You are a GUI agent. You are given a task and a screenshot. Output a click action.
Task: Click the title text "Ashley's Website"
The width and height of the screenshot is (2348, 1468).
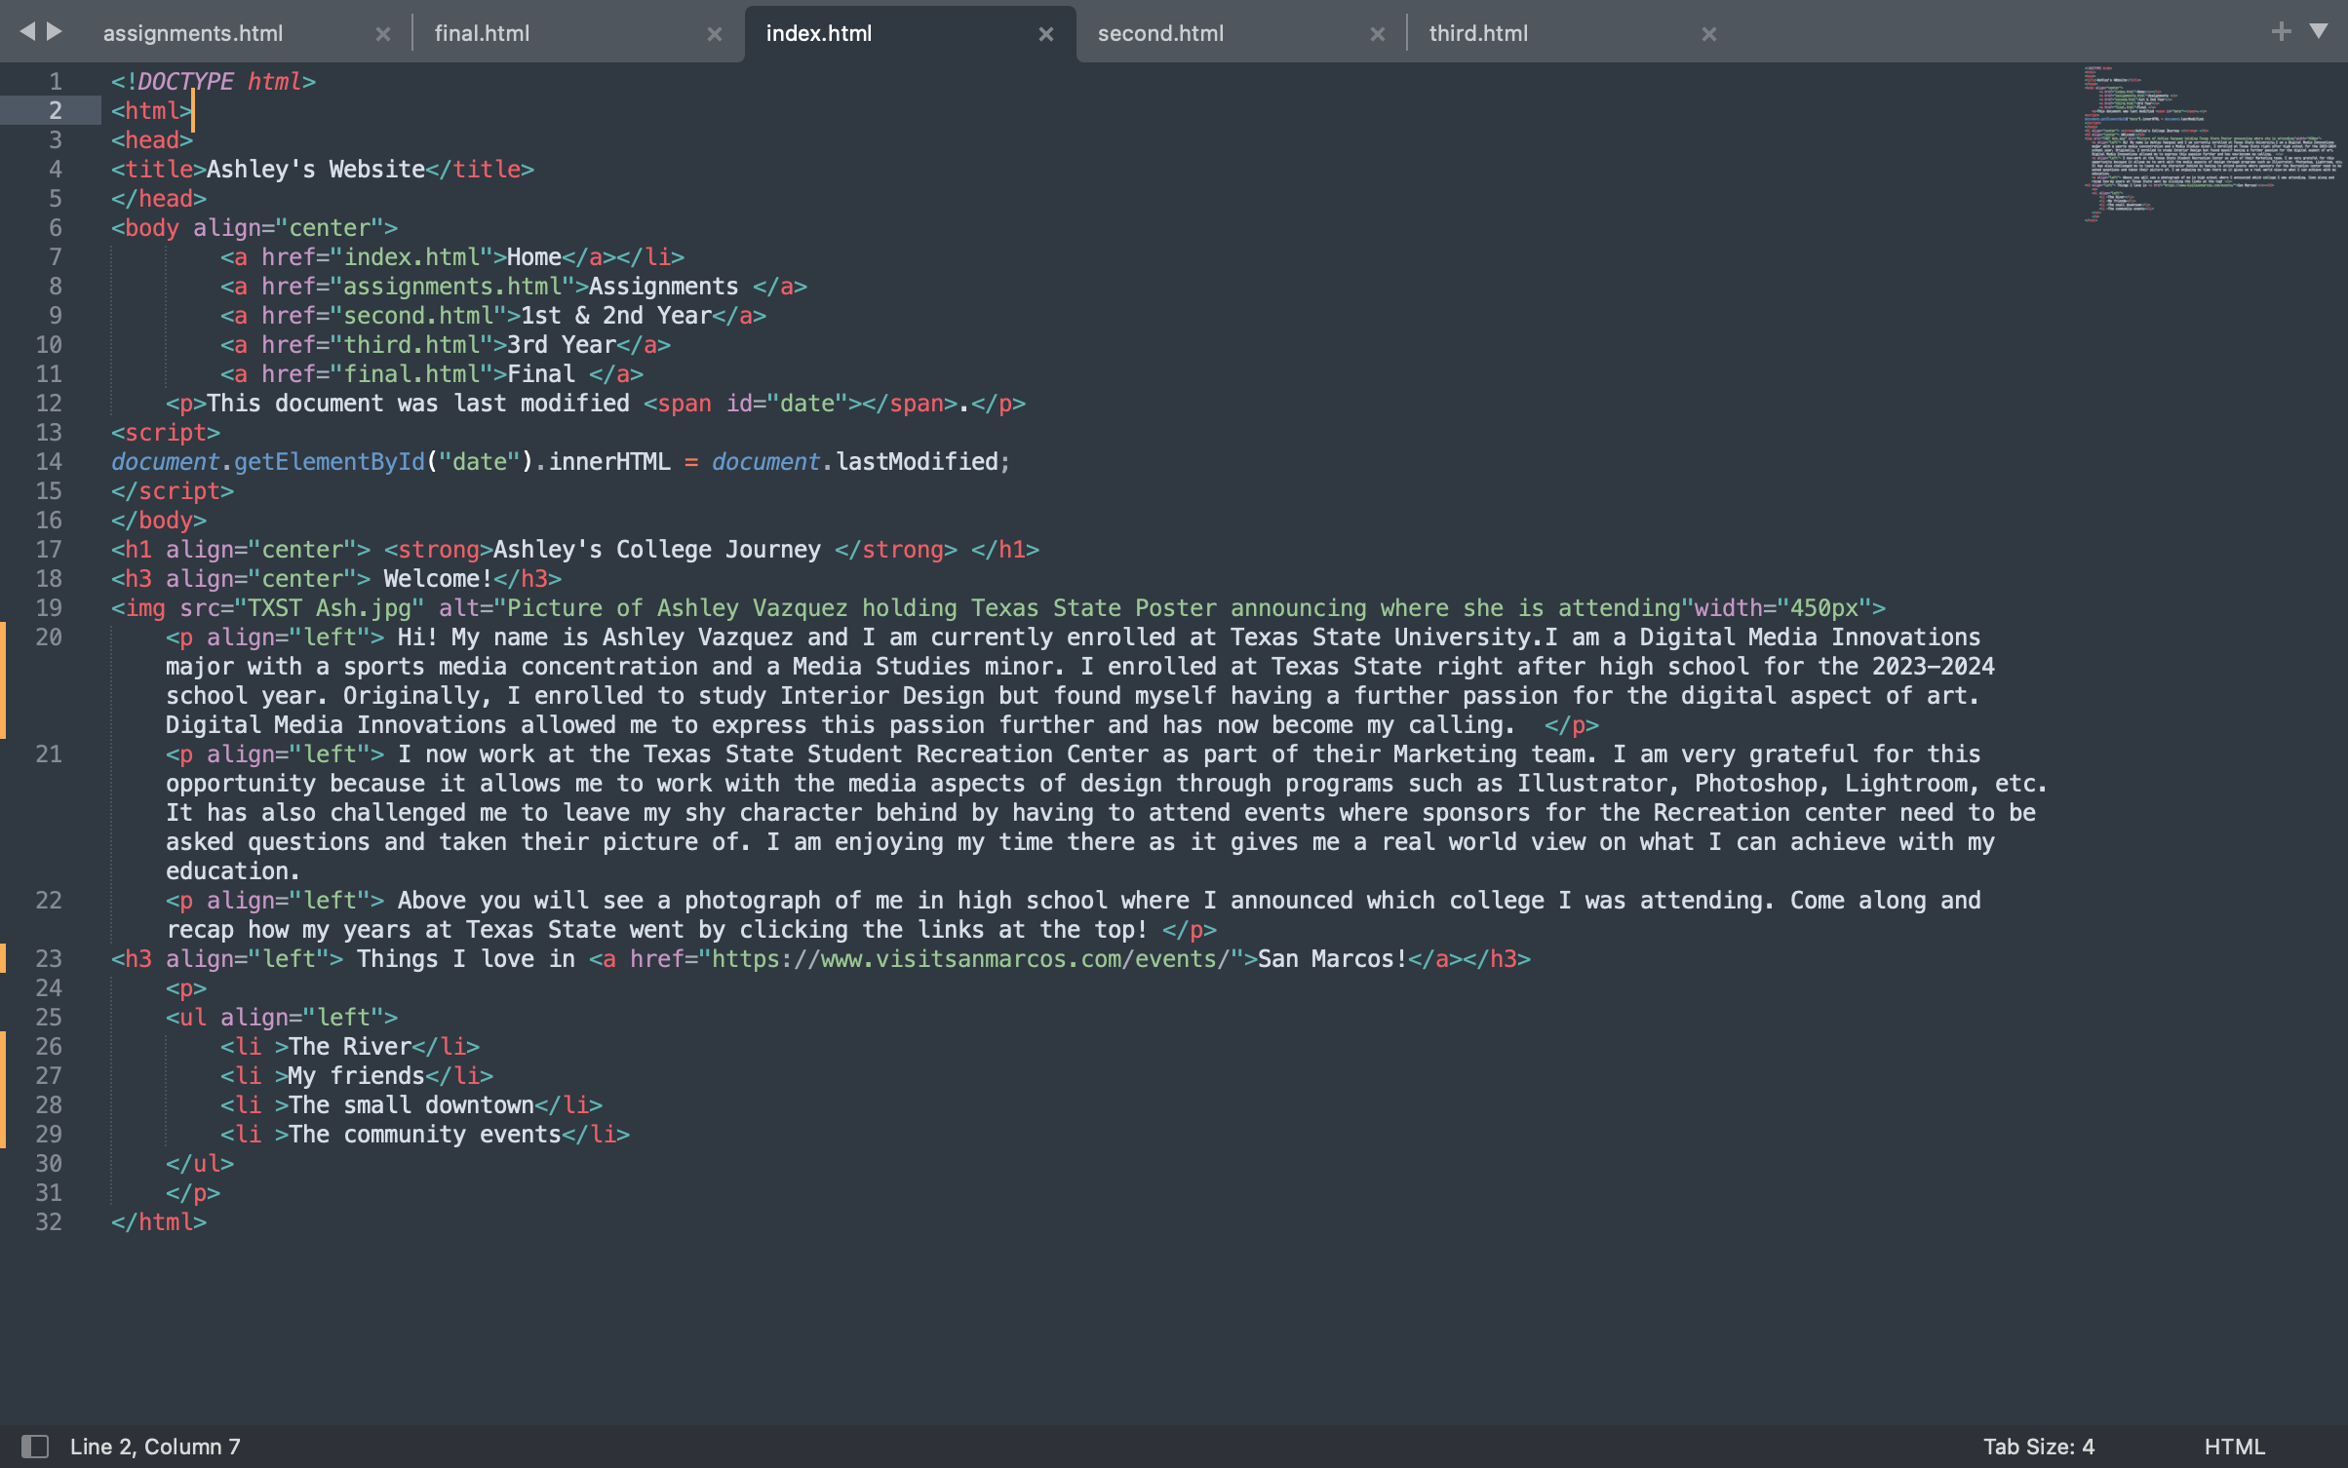tap(316, 170)
